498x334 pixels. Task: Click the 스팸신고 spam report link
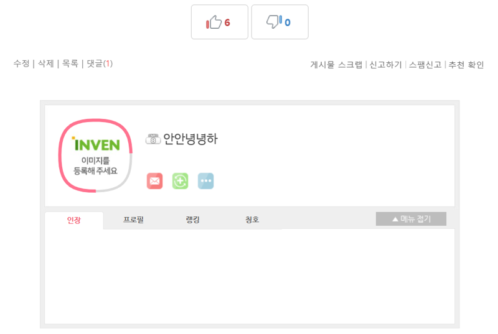425,65
